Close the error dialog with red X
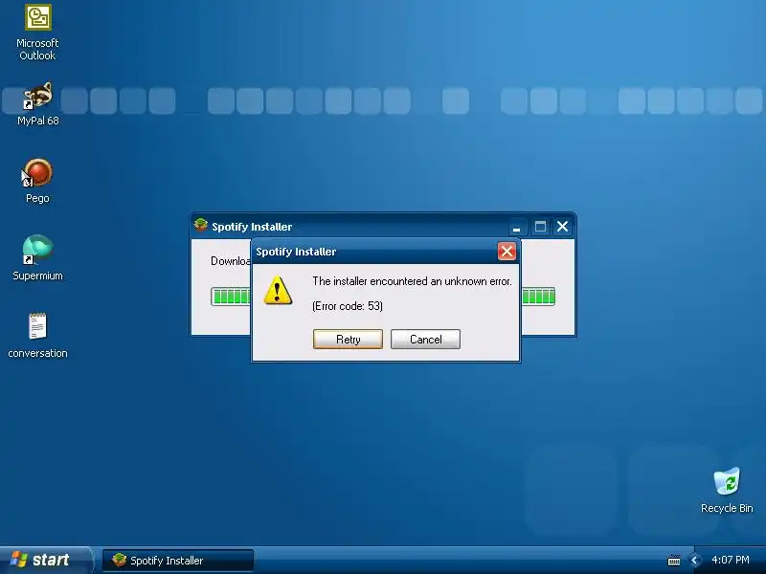Screen dimensions: 766x574 coord(507,252)
